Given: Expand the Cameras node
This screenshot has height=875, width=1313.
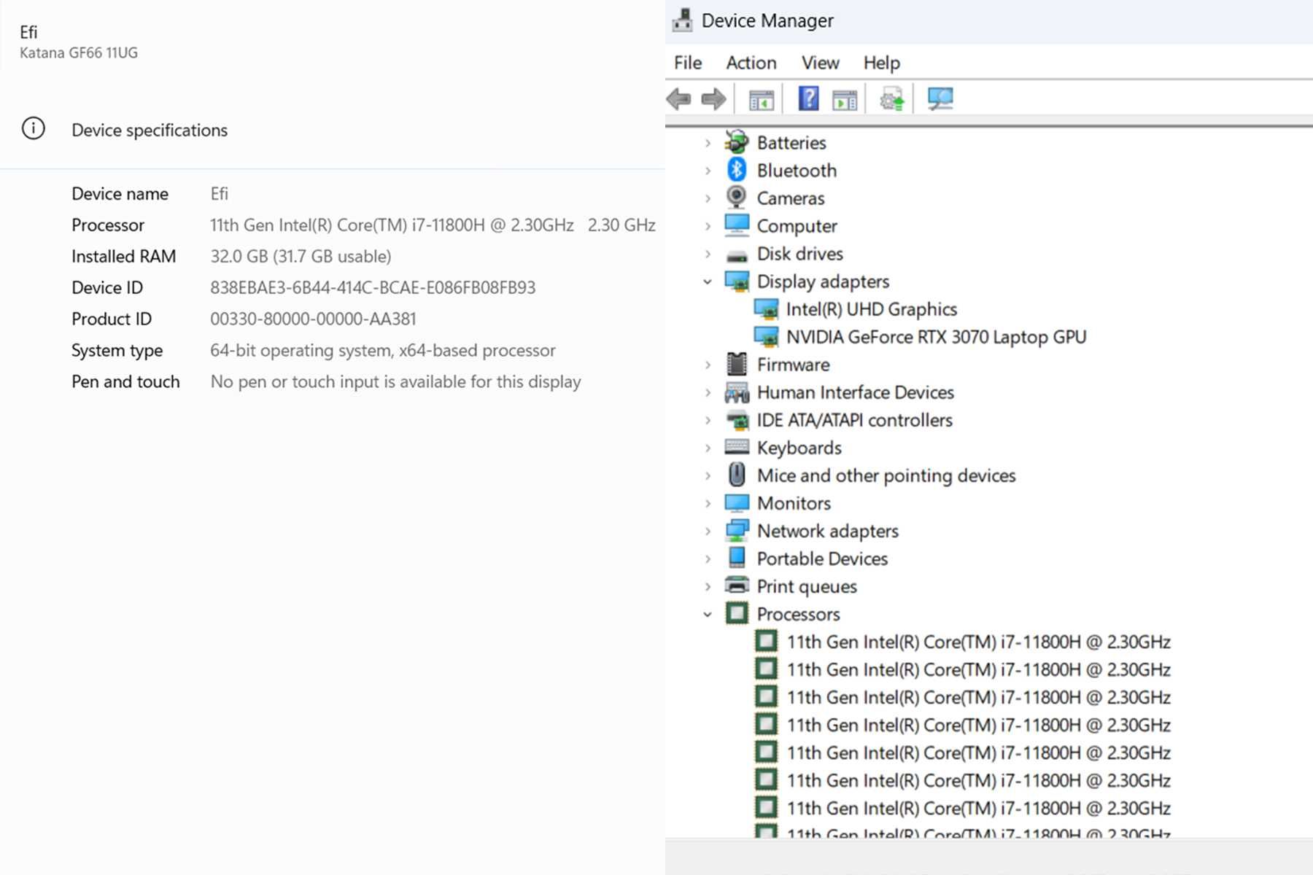Looking at the screenshot, I should coord(708,198).
